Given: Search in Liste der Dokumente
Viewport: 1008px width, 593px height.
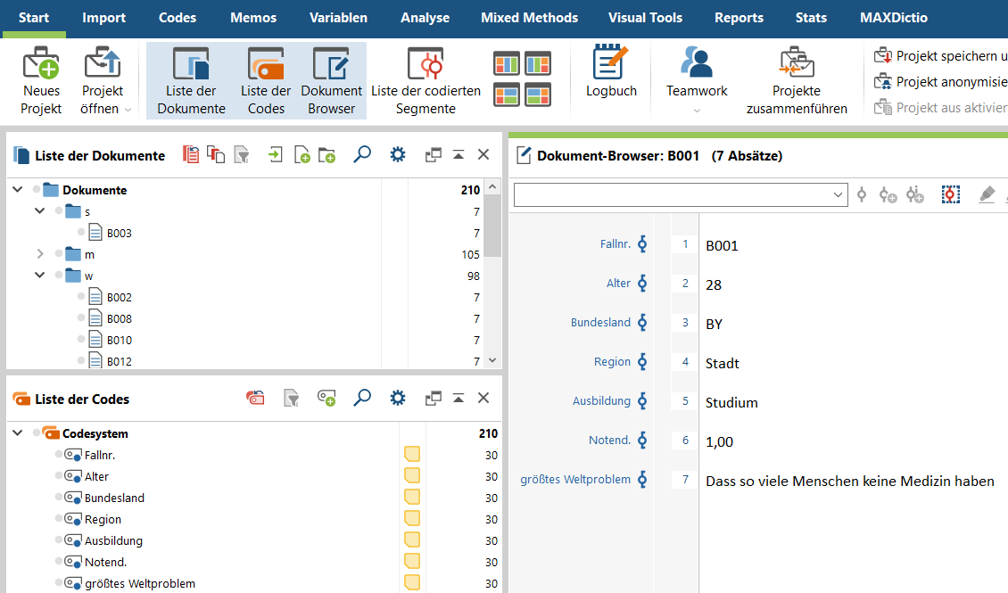Looking at the screenshot, I should point(362,155).
